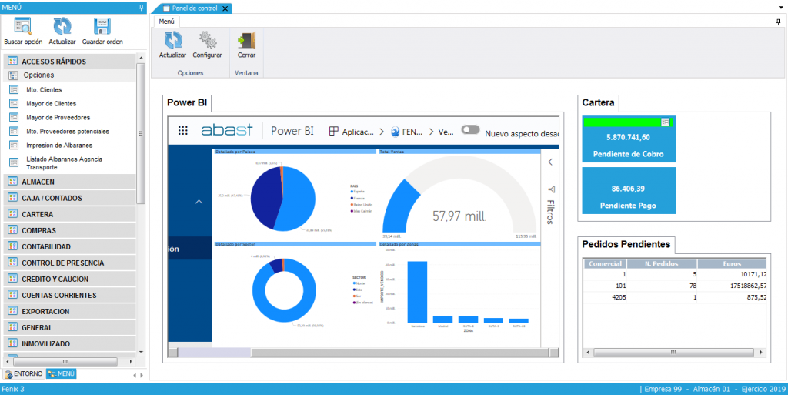
Task: Click Actualizar in the Opciones ribbon group
Action: (172, 41)
